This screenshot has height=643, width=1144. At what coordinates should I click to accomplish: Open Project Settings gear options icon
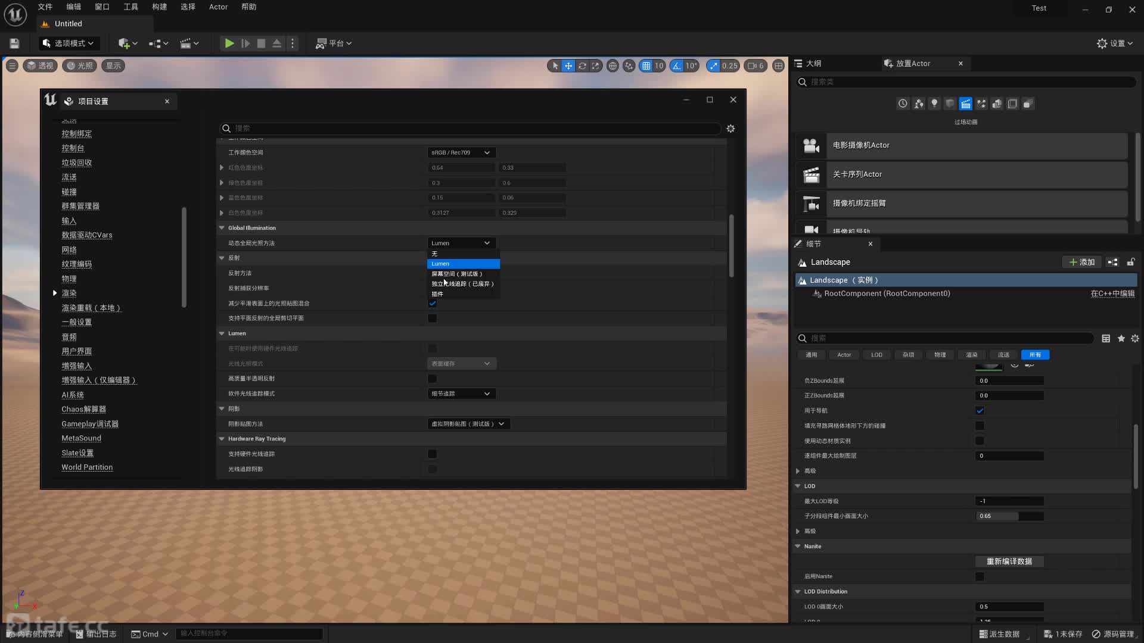click(x=730, y=129)
